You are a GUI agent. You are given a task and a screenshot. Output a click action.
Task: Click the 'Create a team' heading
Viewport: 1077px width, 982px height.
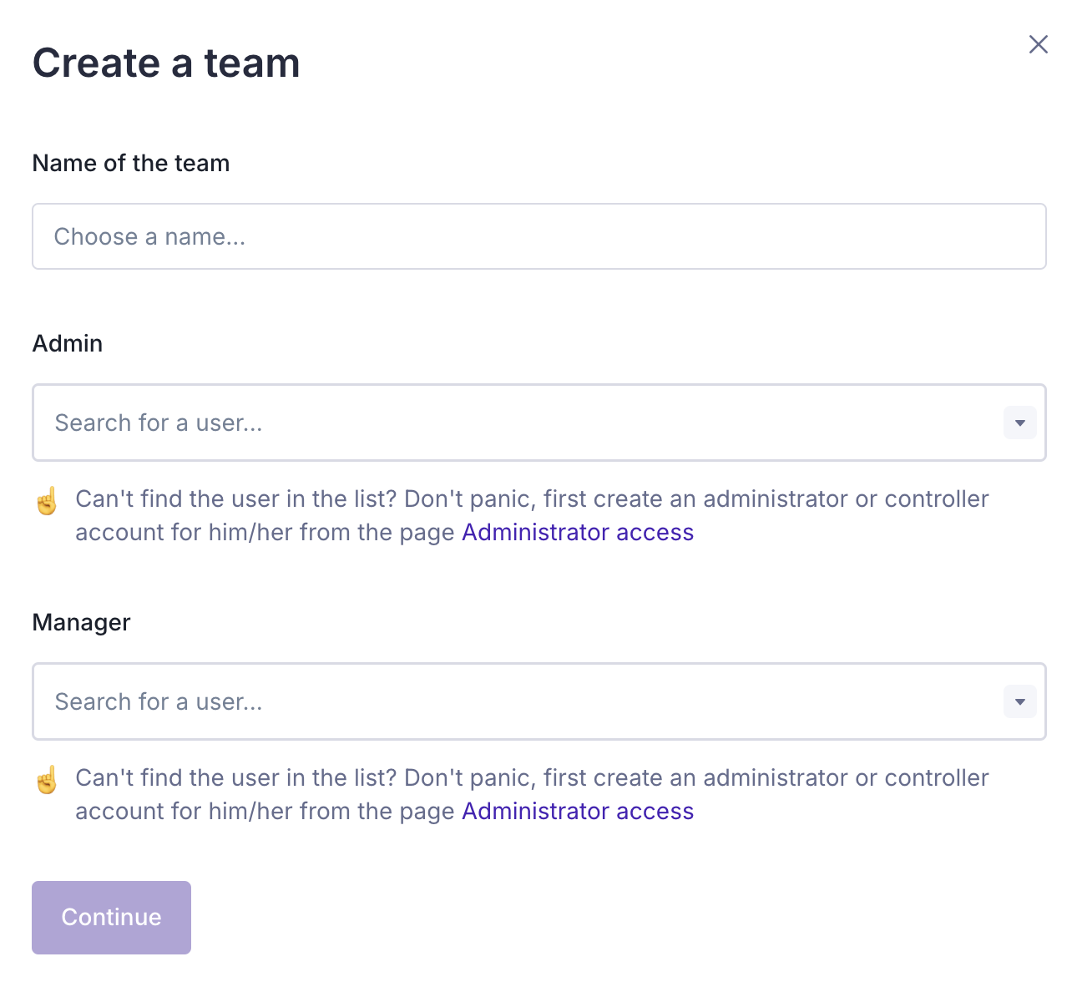point(166,63)
